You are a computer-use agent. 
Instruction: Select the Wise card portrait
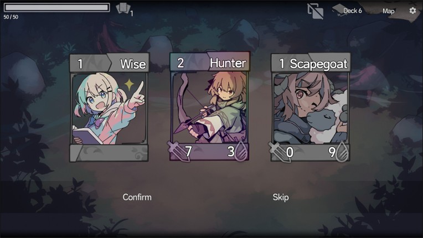coord(109,108)
